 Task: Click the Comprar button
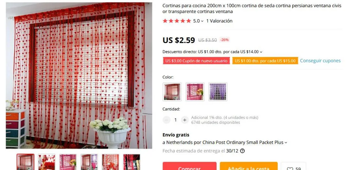(x=190, y=166)
